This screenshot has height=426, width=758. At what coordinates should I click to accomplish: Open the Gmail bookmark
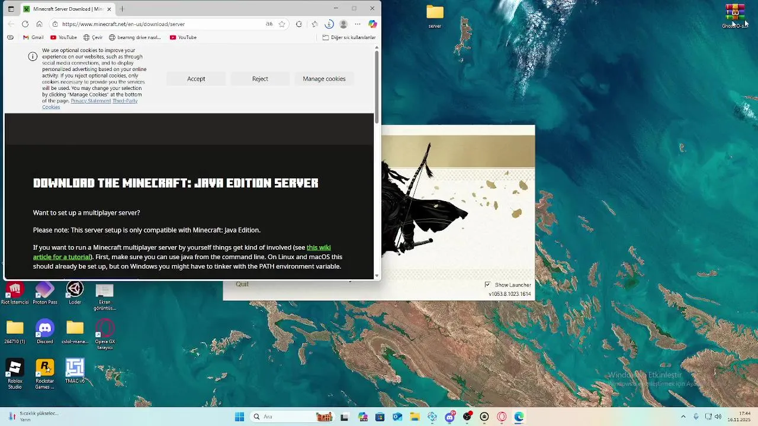pos(33,37)
